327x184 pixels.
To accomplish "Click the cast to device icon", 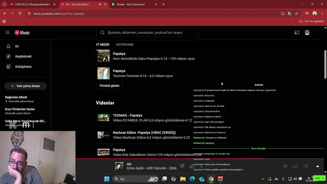I will pyautogui.click(x=297, y=32).
